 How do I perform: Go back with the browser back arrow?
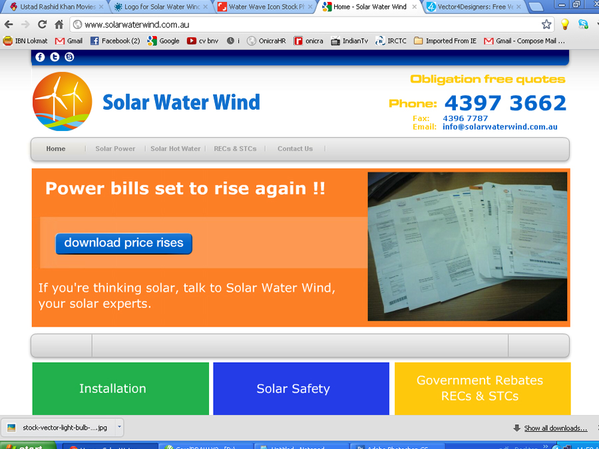9,25
